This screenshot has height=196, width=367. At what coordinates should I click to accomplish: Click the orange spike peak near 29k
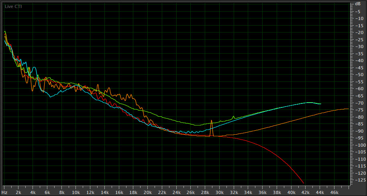(211, 121)
